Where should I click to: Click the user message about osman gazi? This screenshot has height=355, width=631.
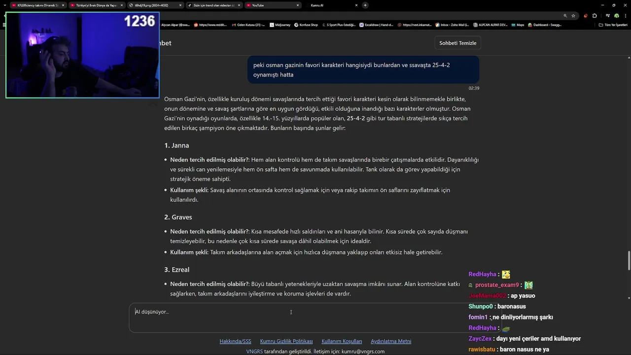pyautogui.click(x=363, y=70)
